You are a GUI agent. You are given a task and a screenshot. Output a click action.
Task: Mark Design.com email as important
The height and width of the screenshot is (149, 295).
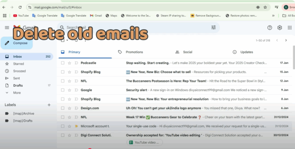click(x=76, y=108)
